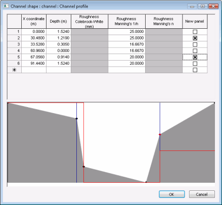Select Manning's 1/n cell in row 6

point(126,64)
